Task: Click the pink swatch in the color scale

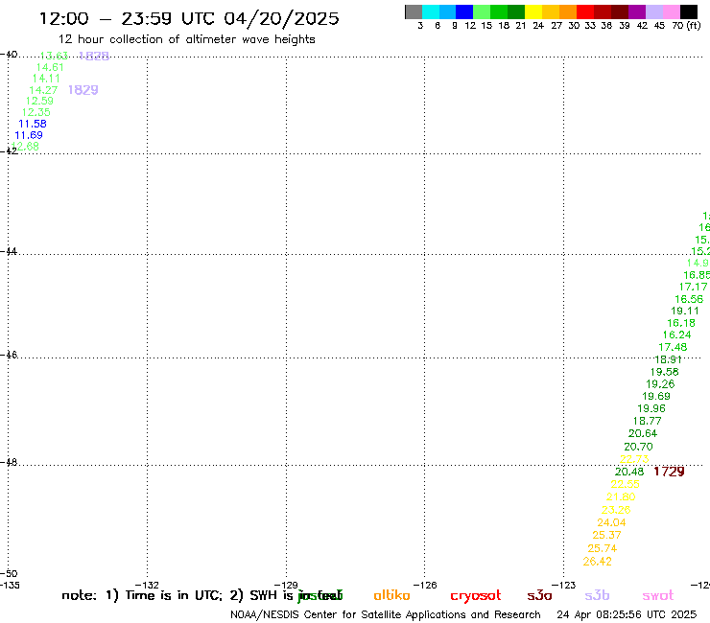Action: click(672, 12)
